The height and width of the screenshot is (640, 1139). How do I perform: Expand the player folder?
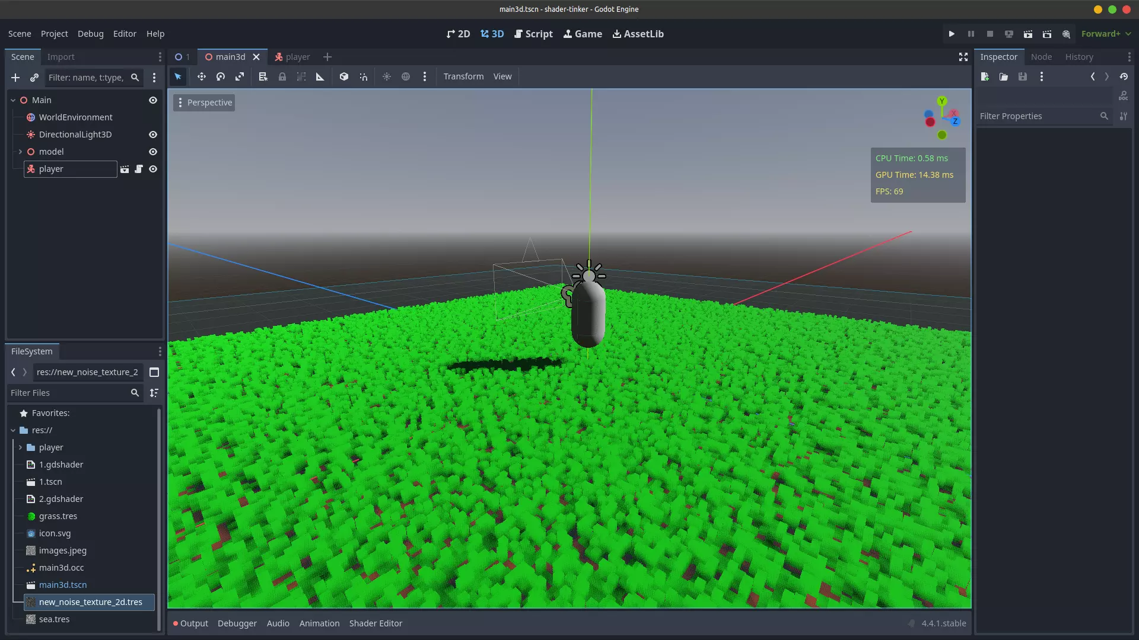(x=20, y=447)
